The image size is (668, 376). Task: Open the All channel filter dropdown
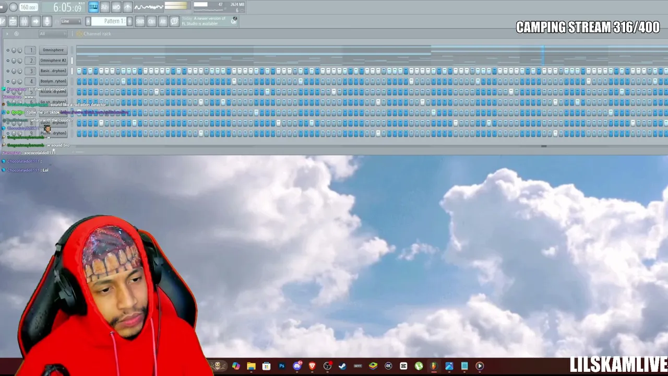coord(54,34)
